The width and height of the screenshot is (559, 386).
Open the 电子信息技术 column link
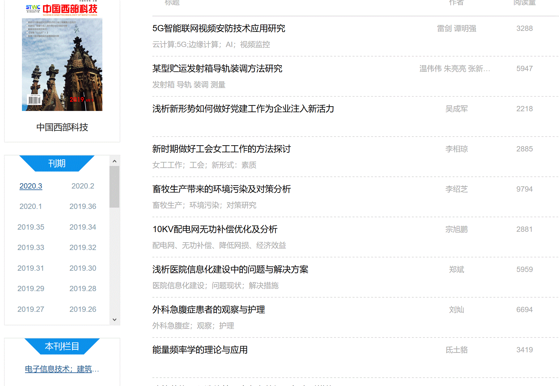(62, 369)
